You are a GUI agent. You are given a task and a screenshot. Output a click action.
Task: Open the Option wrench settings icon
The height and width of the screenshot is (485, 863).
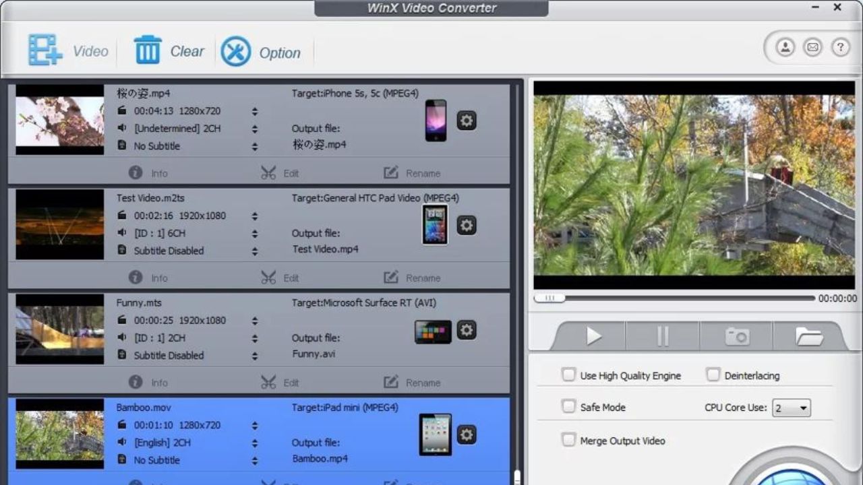tap(236, 52)
